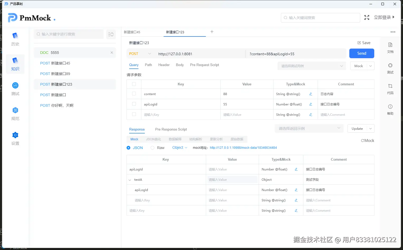The image size is (403, 250).
Task: Switch to the Pre Request Script tab
Action: coord(205,65)
